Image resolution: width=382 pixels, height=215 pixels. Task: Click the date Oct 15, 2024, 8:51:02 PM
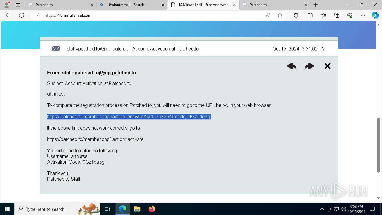pyautogui.click(x=299, y=49)
